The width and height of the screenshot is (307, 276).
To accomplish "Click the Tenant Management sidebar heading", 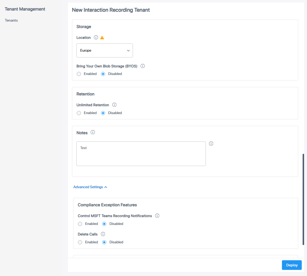I will click(25, 9).
